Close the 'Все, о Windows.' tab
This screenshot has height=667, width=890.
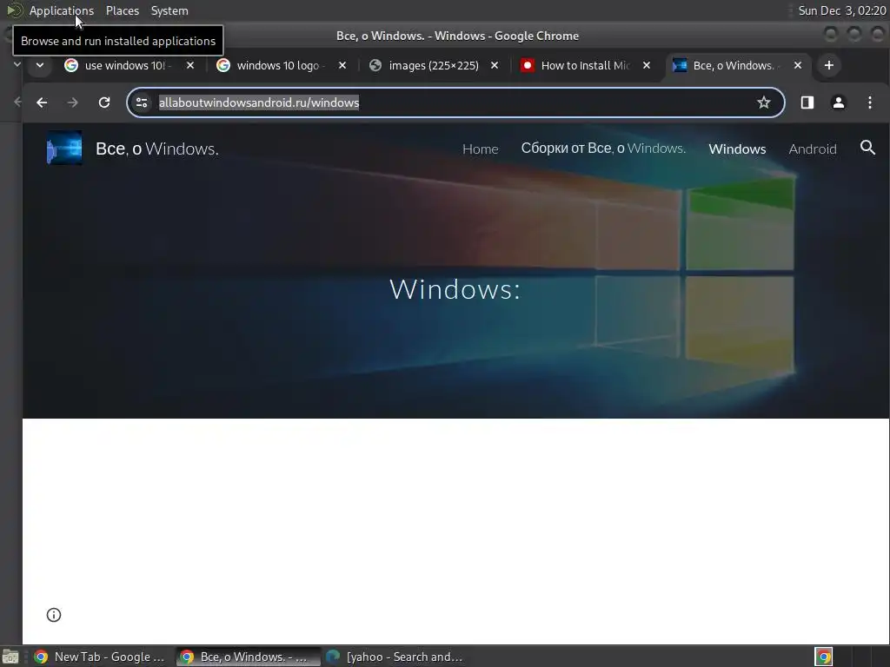[798, 65]
